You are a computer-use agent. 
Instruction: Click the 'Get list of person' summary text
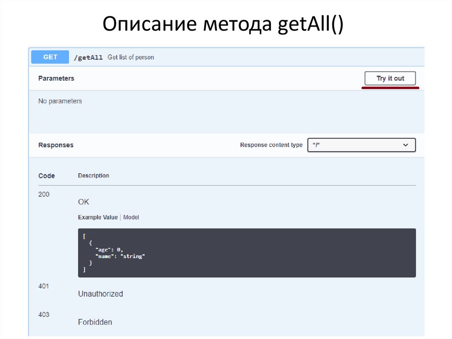click(131, 57)
